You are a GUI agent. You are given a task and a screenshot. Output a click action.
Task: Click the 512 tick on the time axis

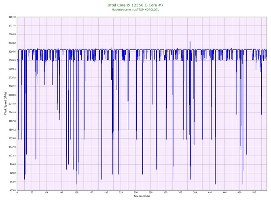(x=254, y=192)
